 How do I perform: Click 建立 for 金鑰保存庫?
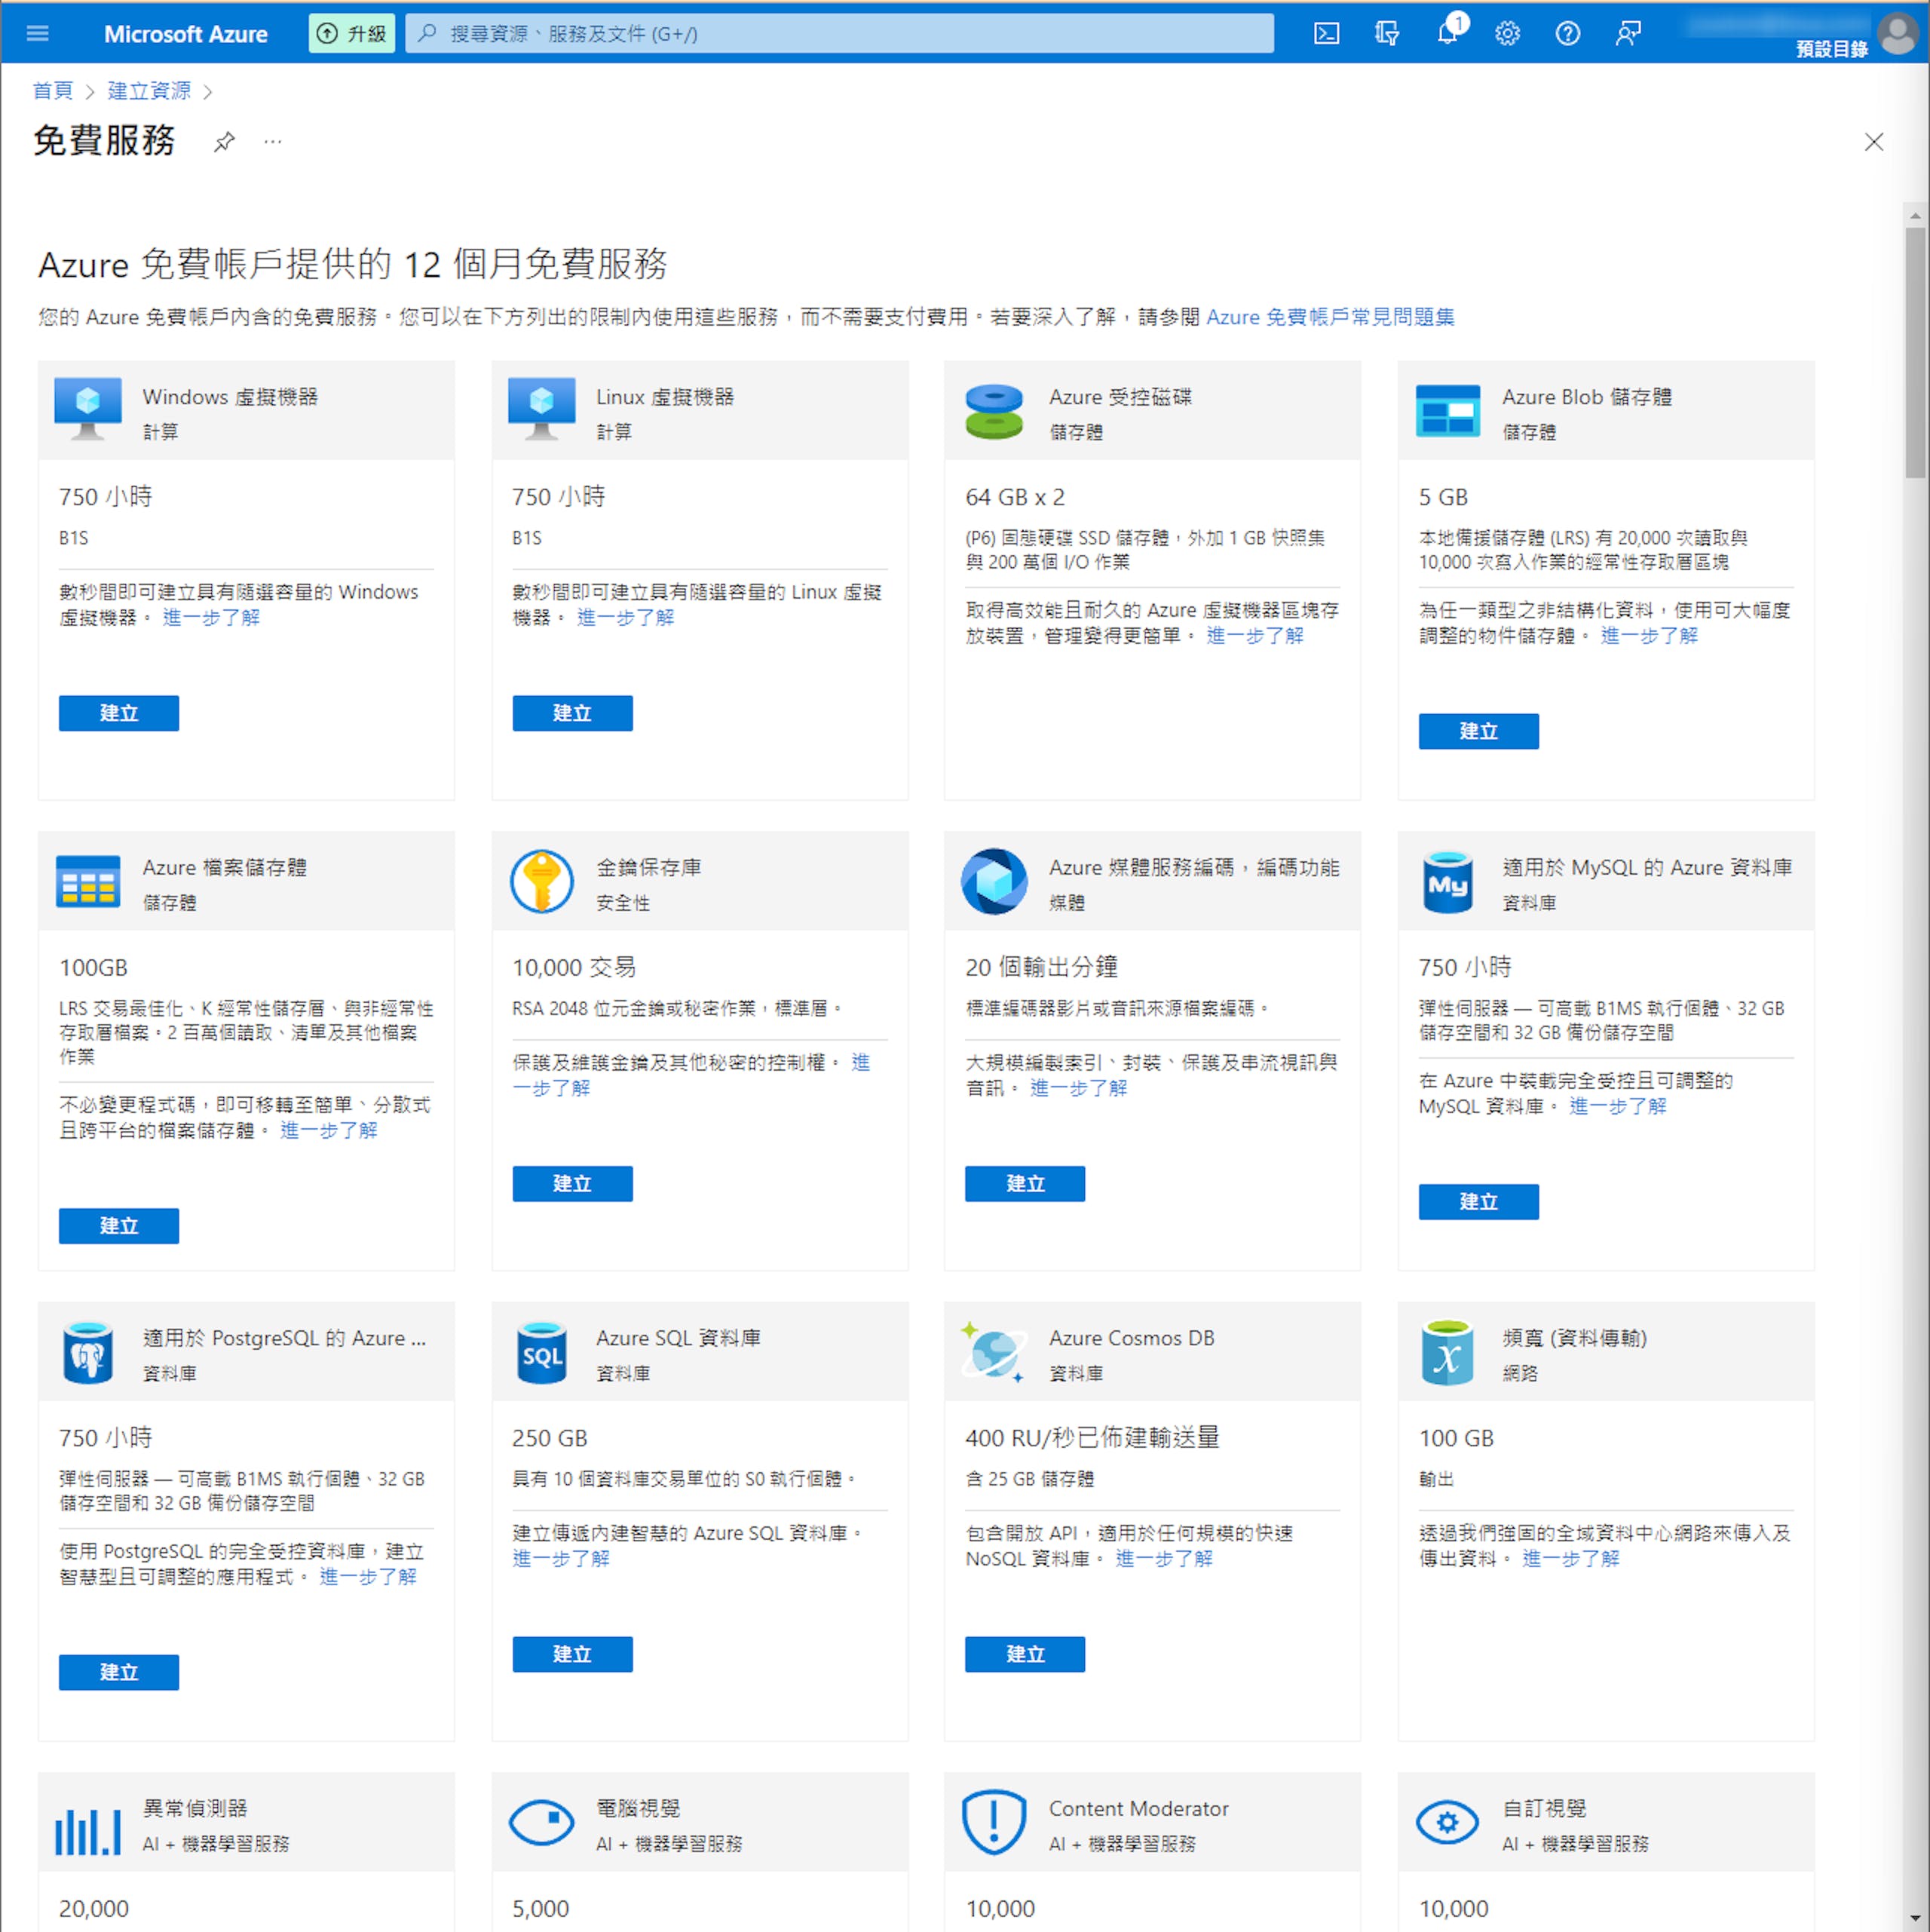[x=572, y=1184]
